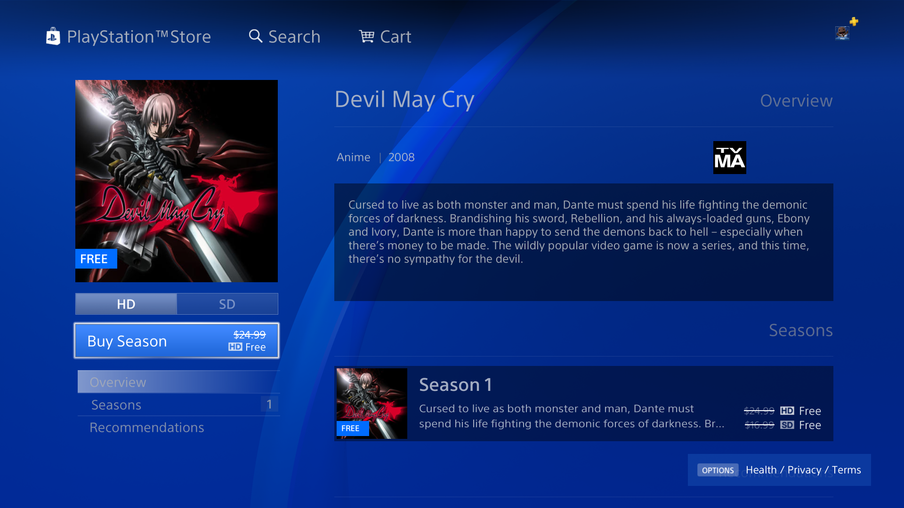Open the Seasons sidebar section
Image resolution: width=904 pixels, height=508 pixels.
(x=178, y=405)
